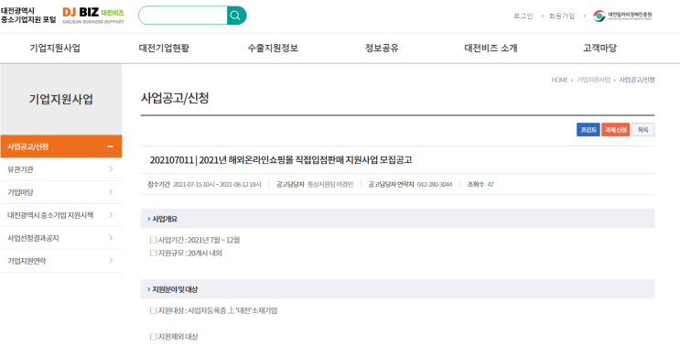Click the 대전광역시 중소기업지원 포털 title text
Screen dimensions: 680x346
28,16
